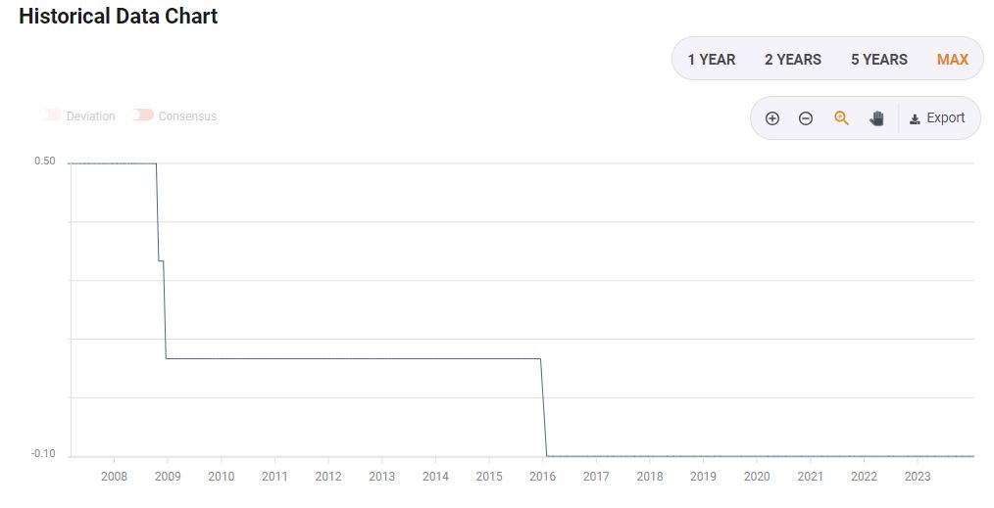Click the zoom in plus icon

pyautogui.click(x=772, y=118)
